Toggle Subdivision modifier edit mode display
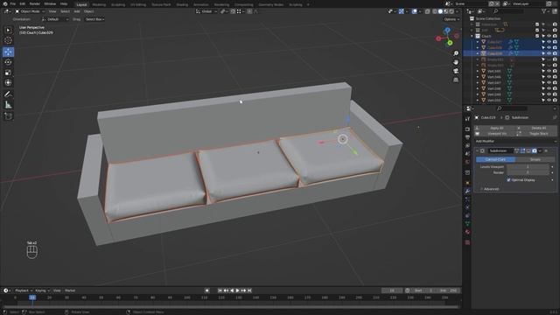Screen dimensions: 560x315 (x=522, y=151)
